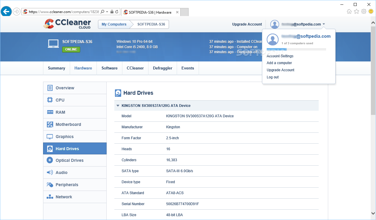Click the Peripherals mouse icon

click(x=50, y=185)
